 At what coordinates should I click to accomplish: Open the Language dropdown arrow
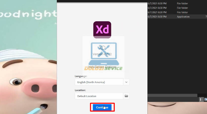tap(126, 82)
